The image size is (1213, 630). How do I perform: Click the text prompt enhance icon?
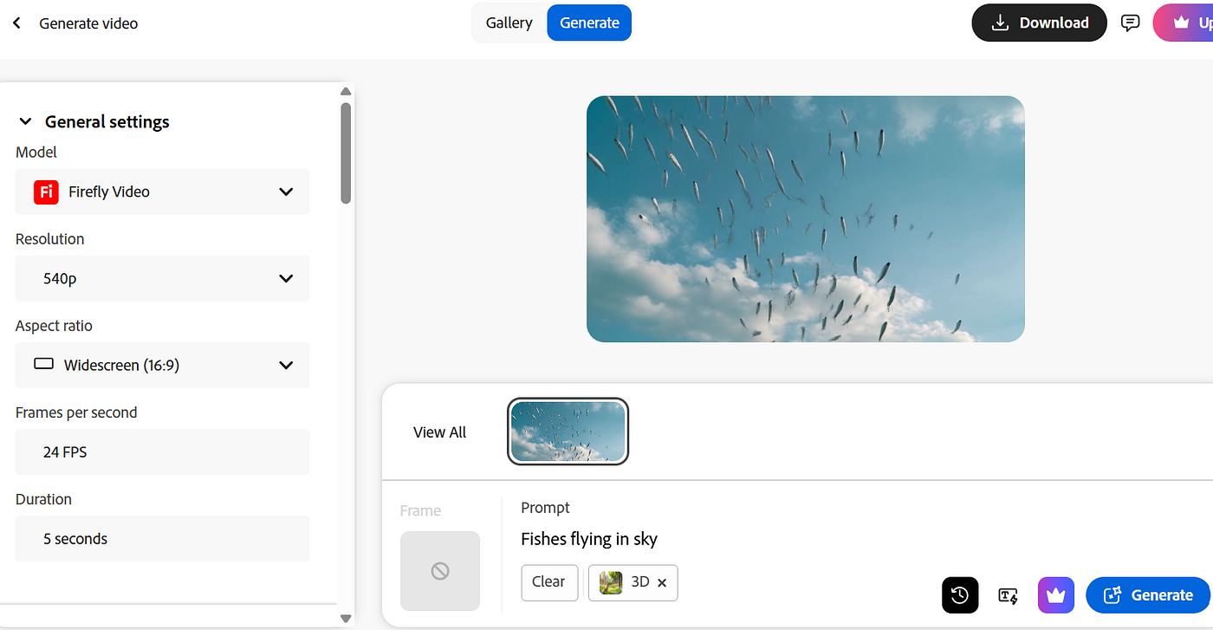click(1008, 595)
